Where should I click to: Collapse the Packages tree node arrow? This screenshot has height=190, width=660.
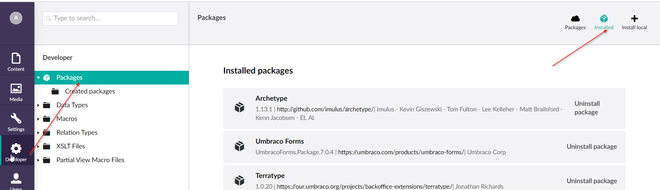39,78
